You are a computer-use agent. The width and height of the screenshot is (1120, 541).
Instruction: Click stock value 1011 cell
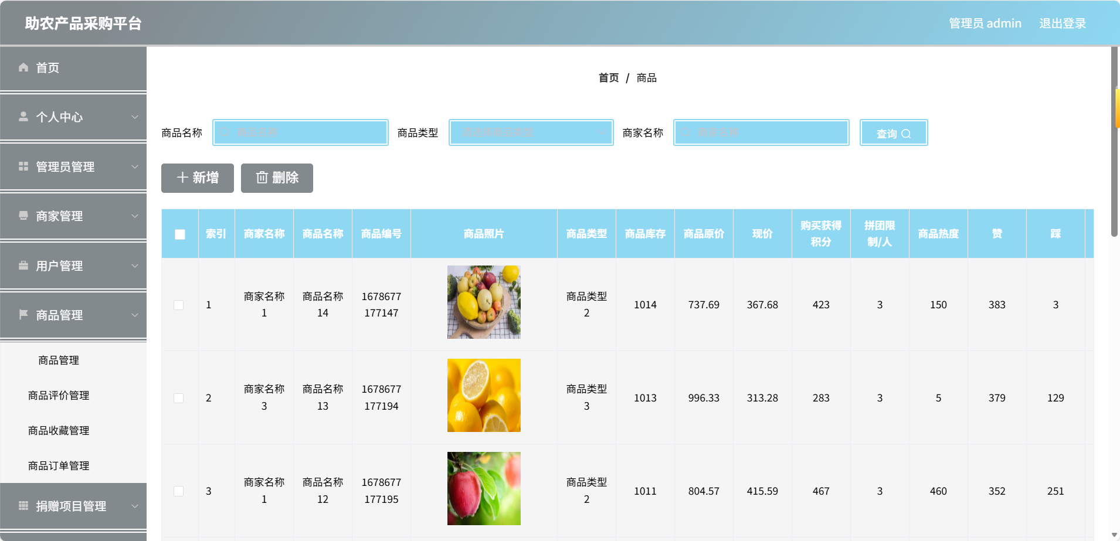[x=645, y=491]
